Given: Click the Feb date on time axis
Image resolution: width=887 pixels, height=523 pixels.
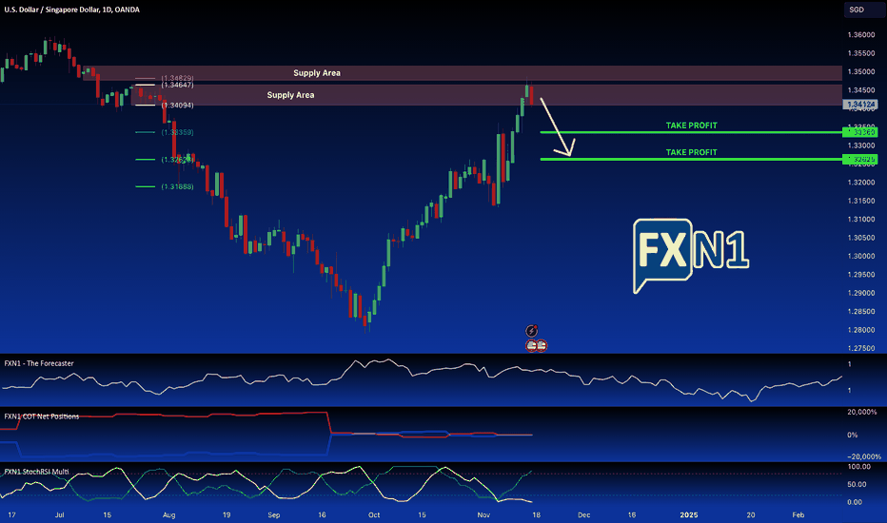Looking at the screenshot, I should (x=798, y=515).
